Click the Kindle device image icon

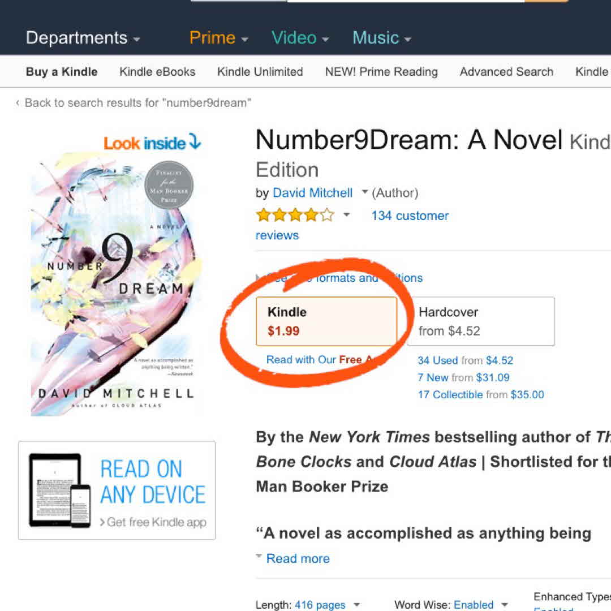click(59, 490)
